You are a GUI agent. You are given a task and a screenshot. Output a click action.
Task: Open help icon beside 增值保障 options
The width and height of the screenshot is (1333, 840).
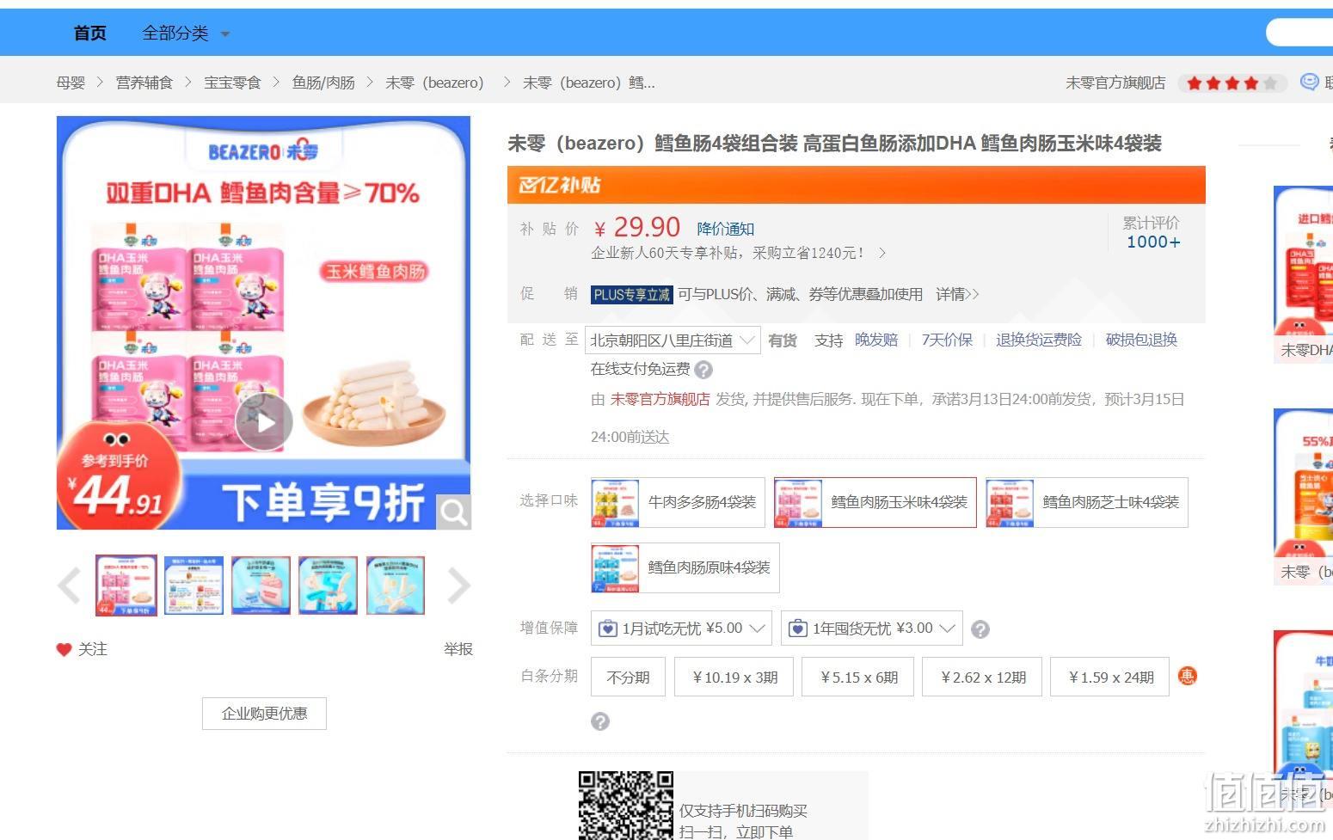980,629
